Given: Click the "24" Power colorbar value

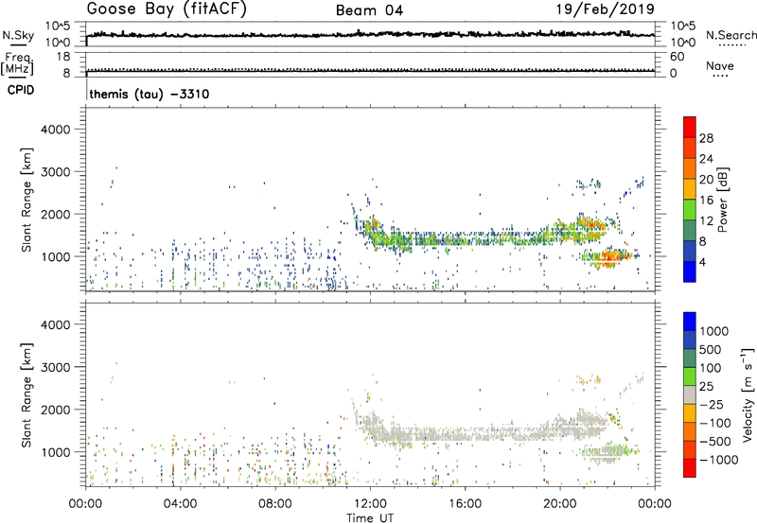Looking at the screenshot, I should (706, 159).
